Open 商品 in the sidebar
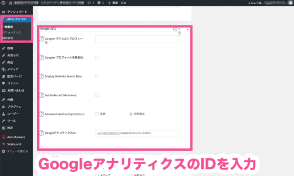Screen dimensions: 294x176 click(x=10, y=62)
